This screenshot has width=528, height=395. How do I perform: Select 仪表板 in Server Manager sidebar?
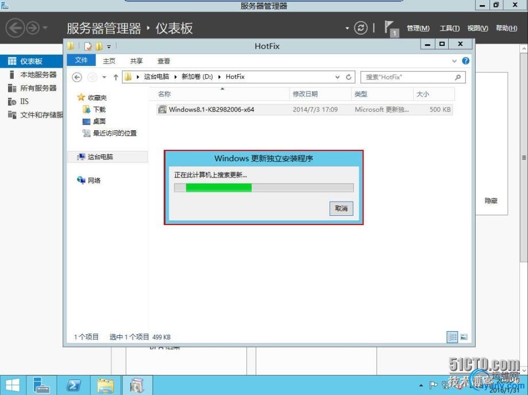(32, 61)
